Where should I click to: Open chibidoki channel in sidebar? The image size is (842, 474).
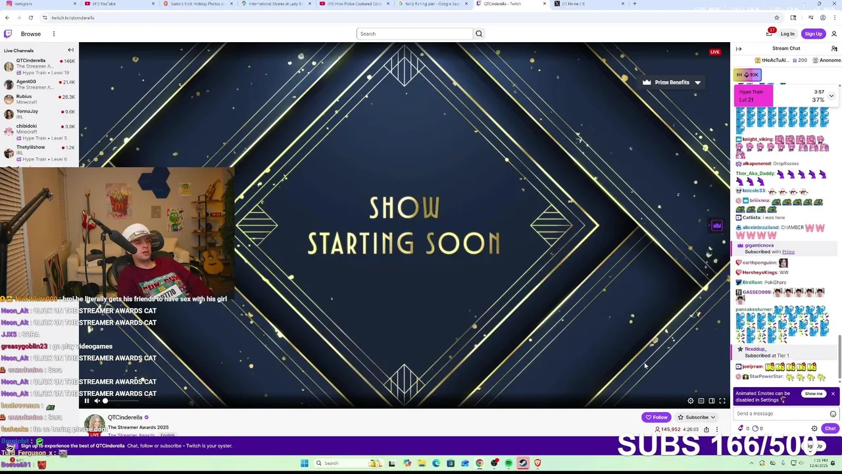[x=39, y=132]
